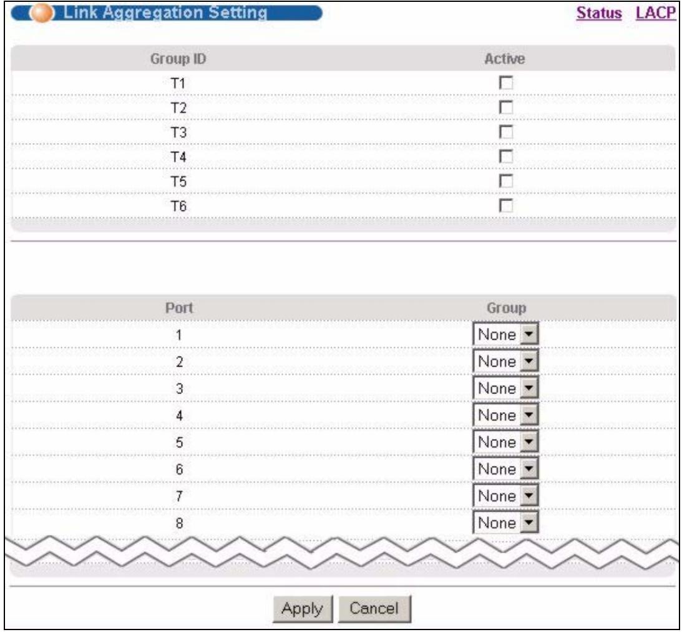Select the Group ID column header
682x632 pixels.
click(178, 59)
